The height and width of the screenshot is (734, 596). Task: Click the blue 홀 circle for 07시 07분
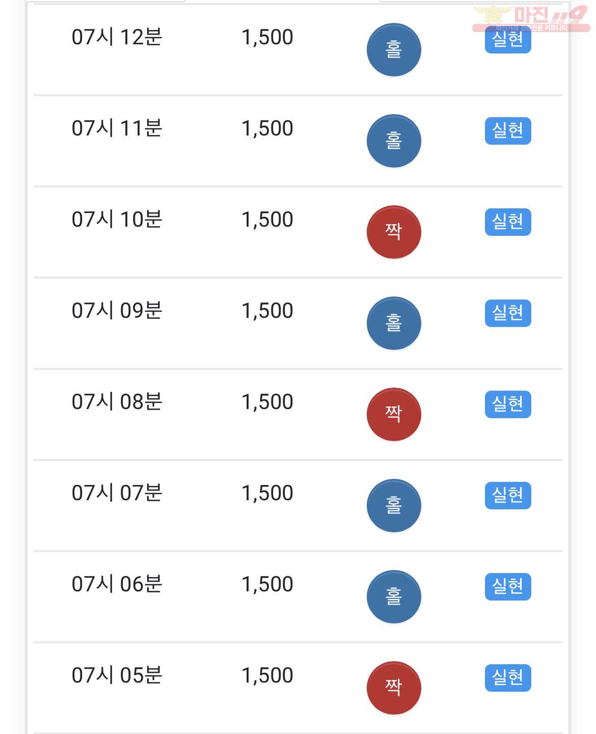tap(394, 506)
